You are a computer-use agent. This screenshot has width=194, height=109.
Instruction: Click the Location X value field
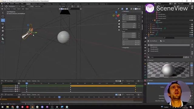pyautogui.click(x=129, y=16)
